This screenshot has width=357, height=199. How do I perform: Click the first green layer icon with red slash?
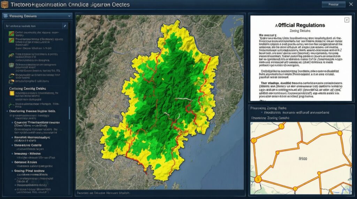tap(11, 33)
